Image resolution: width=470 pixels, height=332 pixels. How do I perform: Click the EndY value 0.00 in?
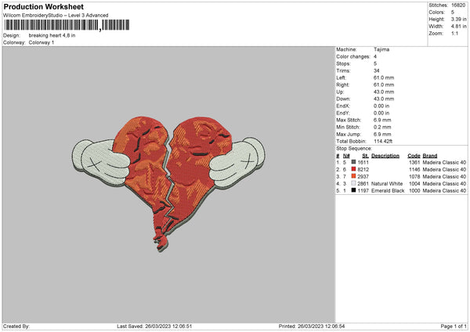pos(381,113)
